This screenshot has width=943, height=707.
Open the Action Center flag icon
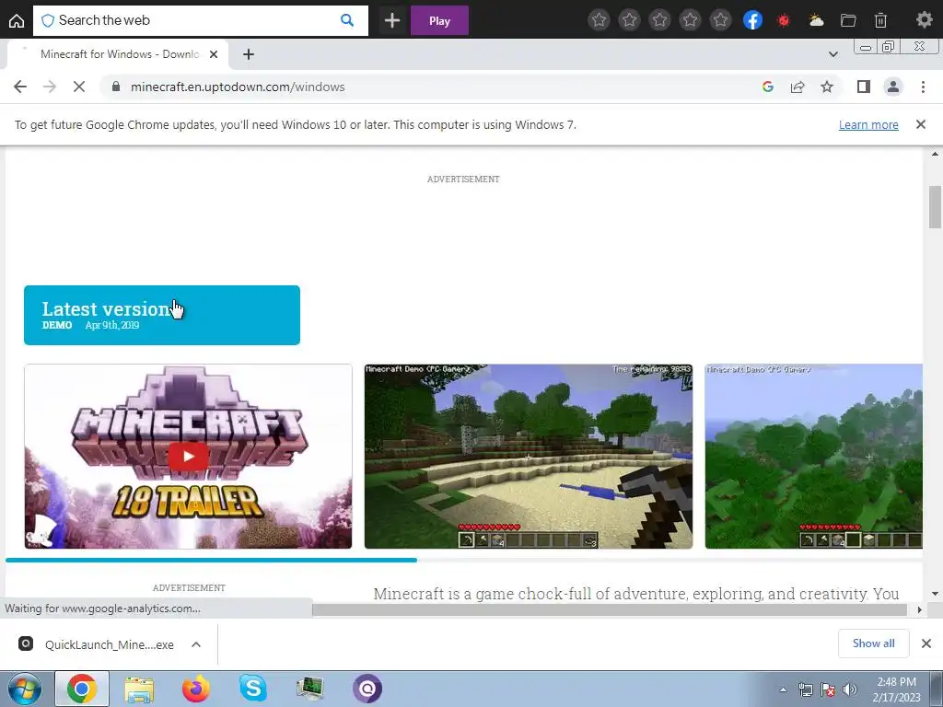828,690
